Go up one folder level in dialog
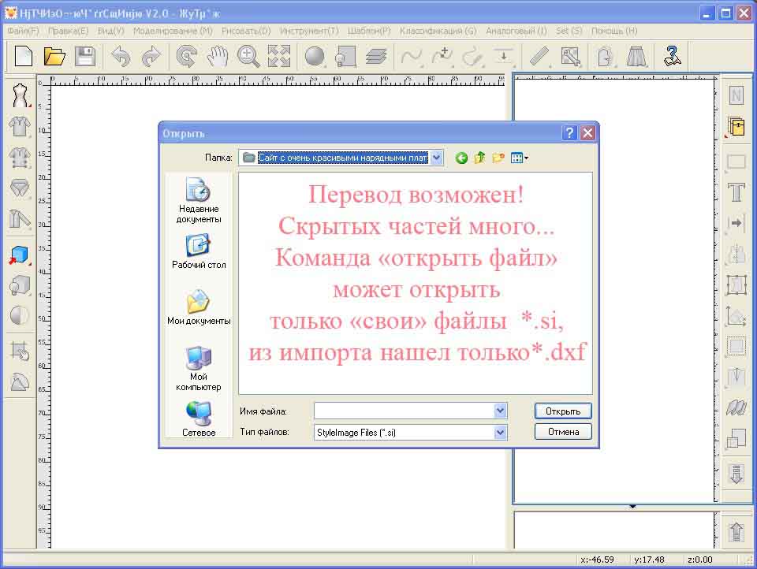757x569 pixels. pos(479,158)
